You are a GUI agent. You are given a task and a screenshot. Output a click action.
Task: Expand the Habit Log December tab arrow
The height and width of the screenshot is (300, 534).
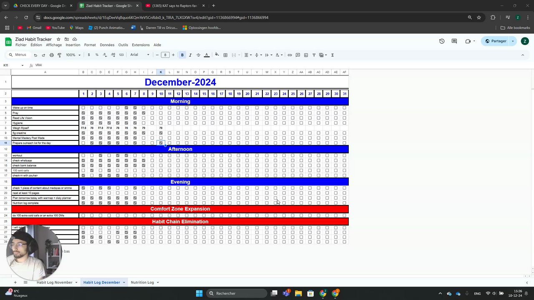pyautogui.click(x=124, y=282)
